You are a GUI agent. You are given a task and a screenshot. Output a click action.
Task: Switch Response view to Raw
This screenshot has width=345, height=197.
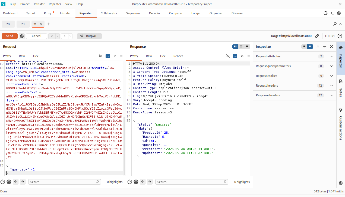149,56
